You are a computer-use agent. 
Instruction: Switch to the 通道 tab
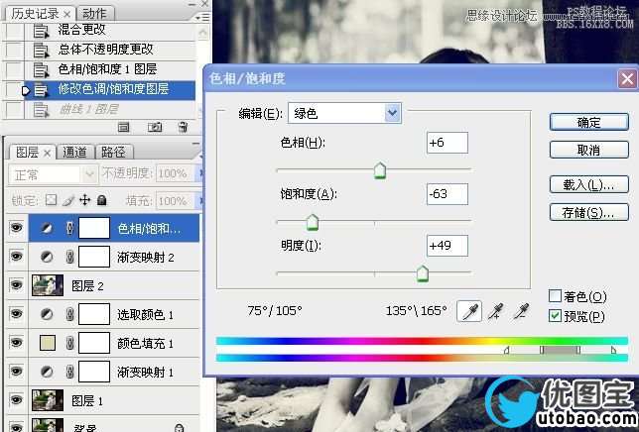point(75,153)
